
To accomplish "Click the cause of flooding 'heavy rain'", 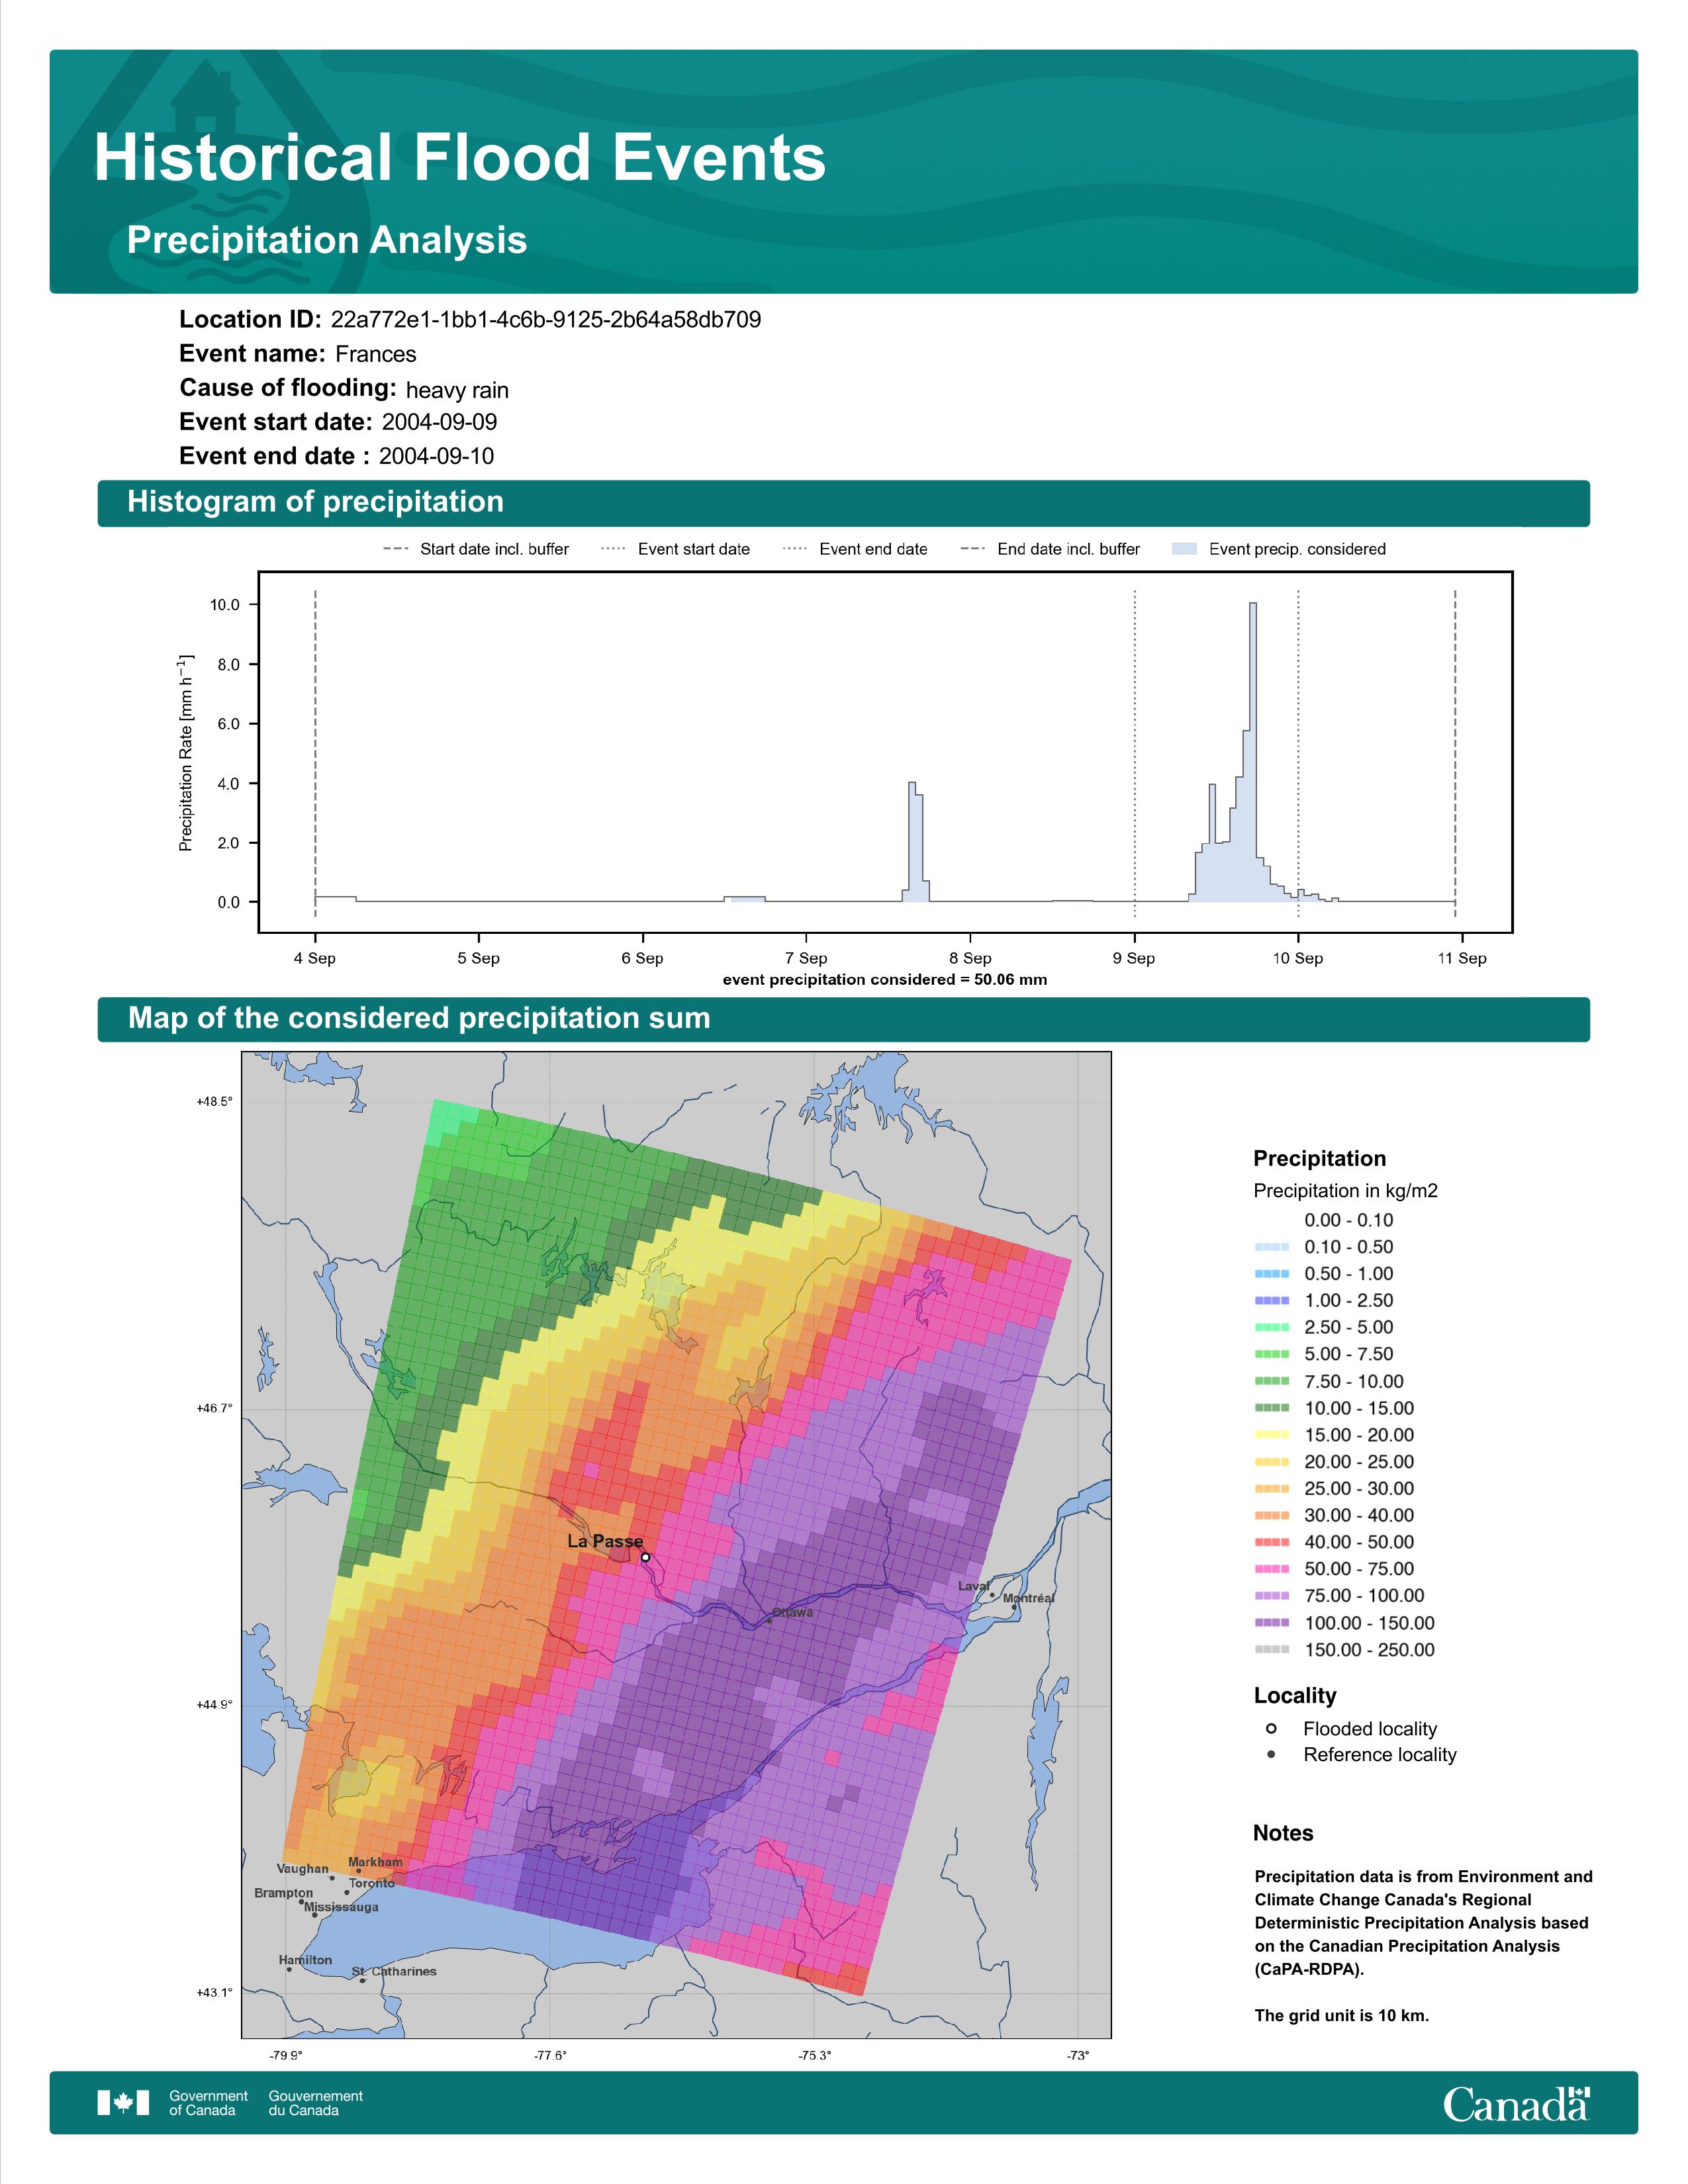I will click(457, 390).
